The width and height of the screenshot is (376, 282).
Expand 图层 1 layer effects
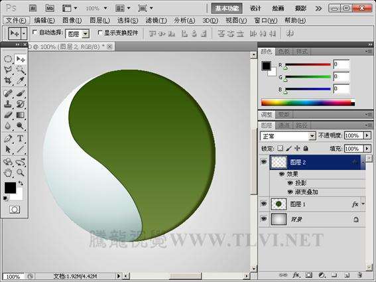pyautogui.click(x=363, y=204)
